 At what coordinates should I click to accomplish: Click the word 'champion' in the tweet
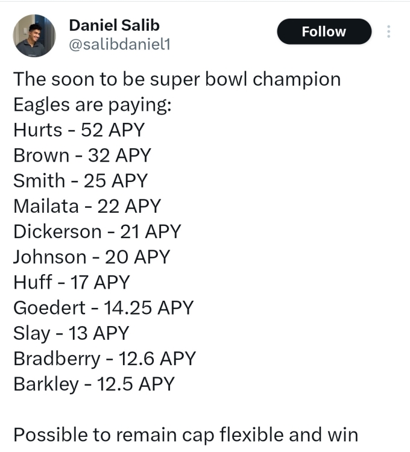[x=297, y=80]
